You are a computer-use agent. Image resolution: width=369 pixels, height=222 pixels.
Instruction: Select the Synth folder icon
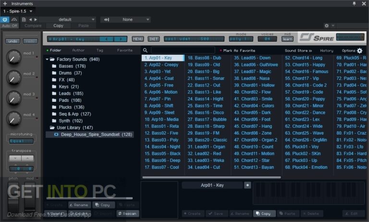pyautogui.click(x=54, y=121)
